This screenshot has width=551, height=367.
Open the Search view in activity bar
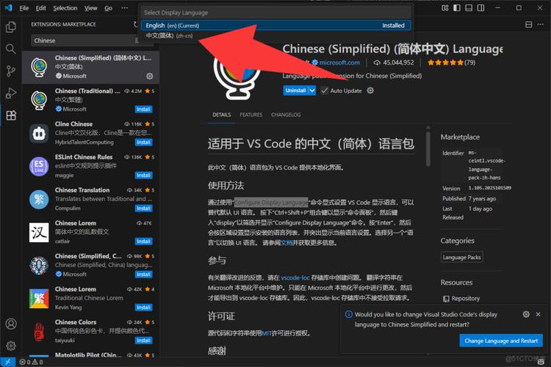(x=11, y=49)
